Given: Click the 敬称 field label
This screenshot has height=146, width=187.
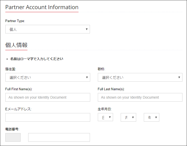Looking at the screenshot, I should coord(101,69).
